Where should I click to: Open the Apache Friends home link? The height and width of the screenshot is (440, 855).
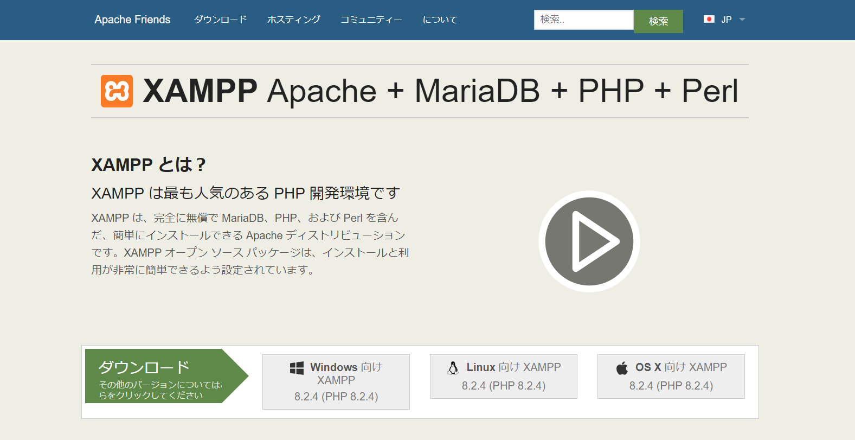click(132, 20)
